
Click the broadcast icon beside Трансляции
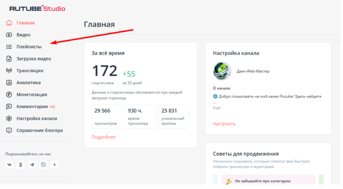[x=9, y=71]
